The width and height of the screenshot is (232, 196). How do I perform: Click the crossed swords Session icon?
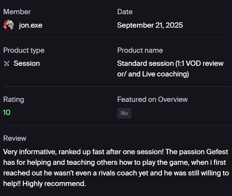[6, 64]
